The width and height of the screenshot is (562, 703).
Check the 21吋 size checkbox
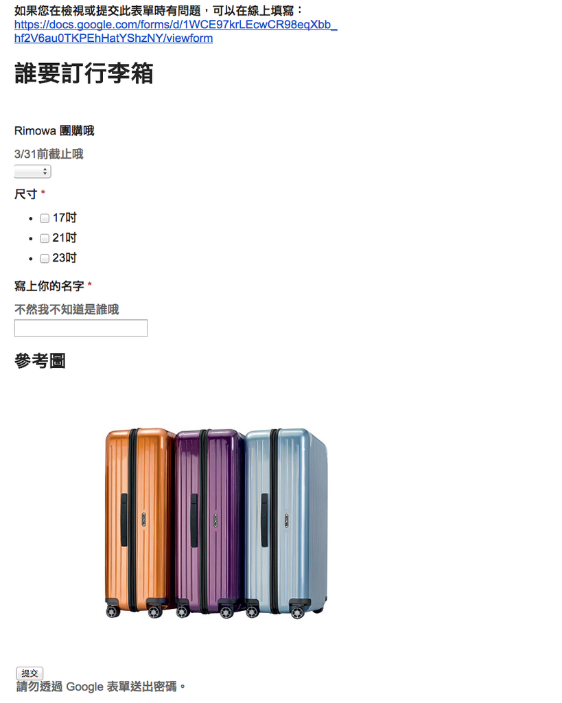[45, 238]
